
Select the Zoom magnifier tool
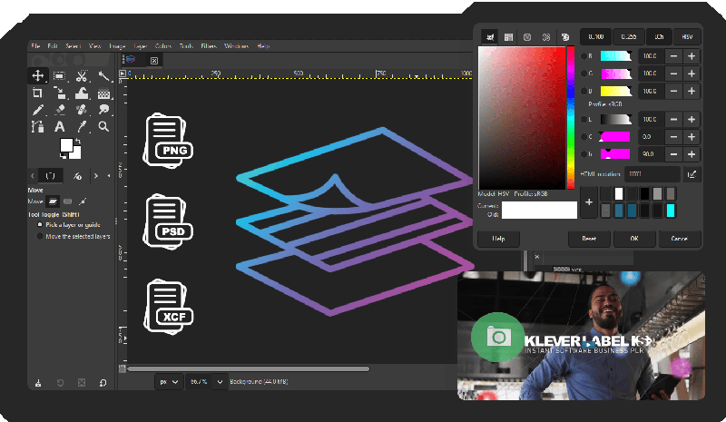(104, 127)
